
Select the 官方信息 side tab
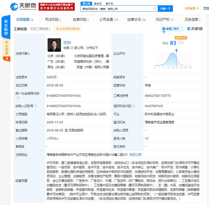click(6, 27)
